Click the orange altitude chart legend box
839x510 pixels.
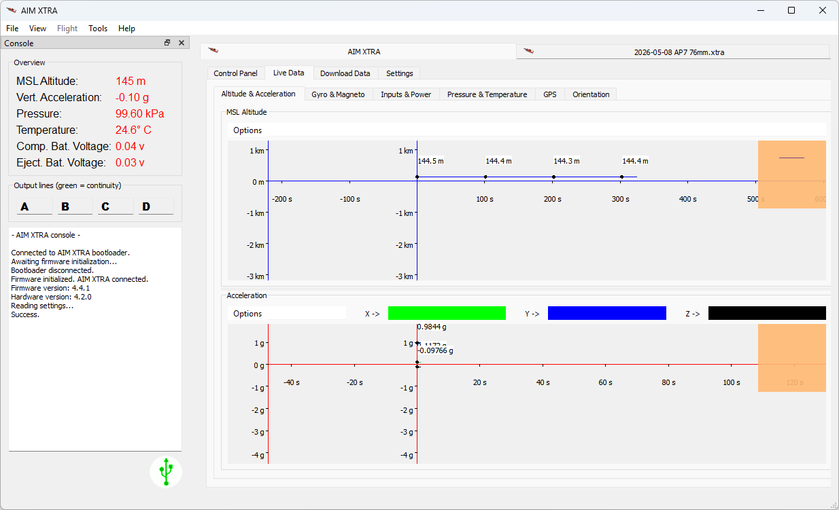[x=792, y=175]
